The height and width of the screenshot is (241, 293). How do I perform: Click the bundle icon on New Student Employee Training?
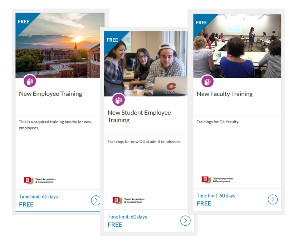[118, 100]
